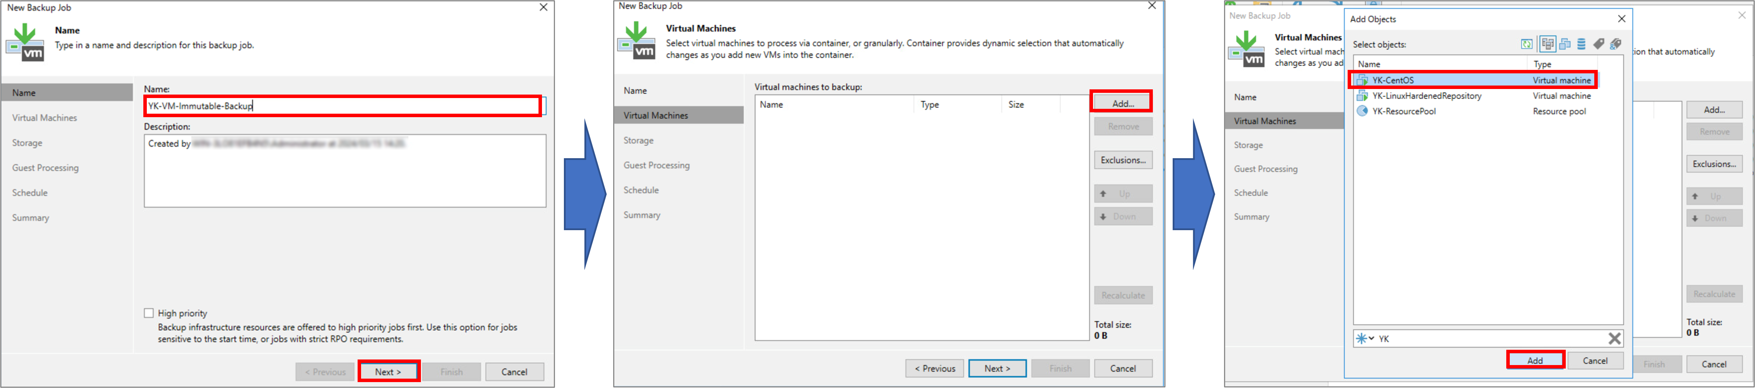
Task: Click Finish in the middle Virtual Machines window
Action: point(1060,368)
